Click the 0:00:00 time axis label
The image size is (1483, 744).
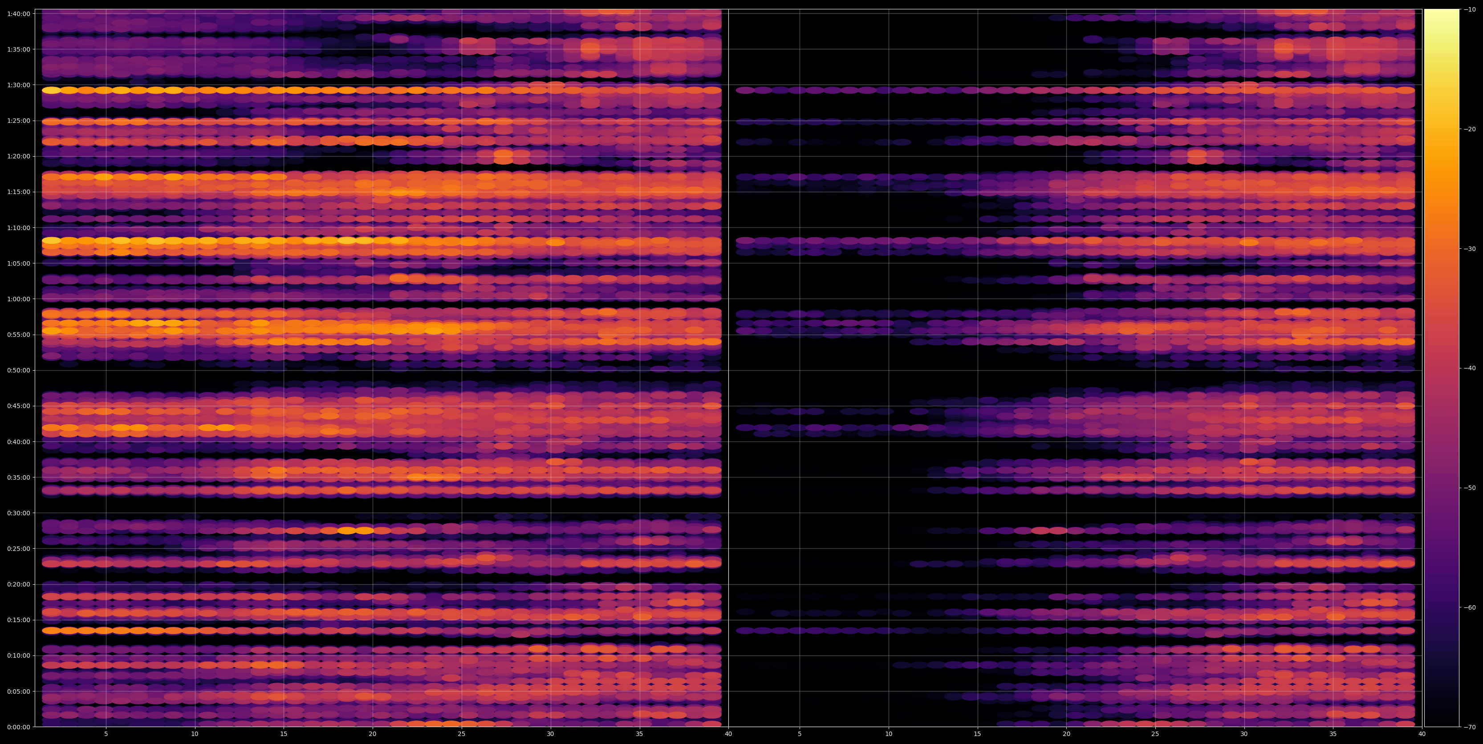pyautogui.click(x=18, y=727)
